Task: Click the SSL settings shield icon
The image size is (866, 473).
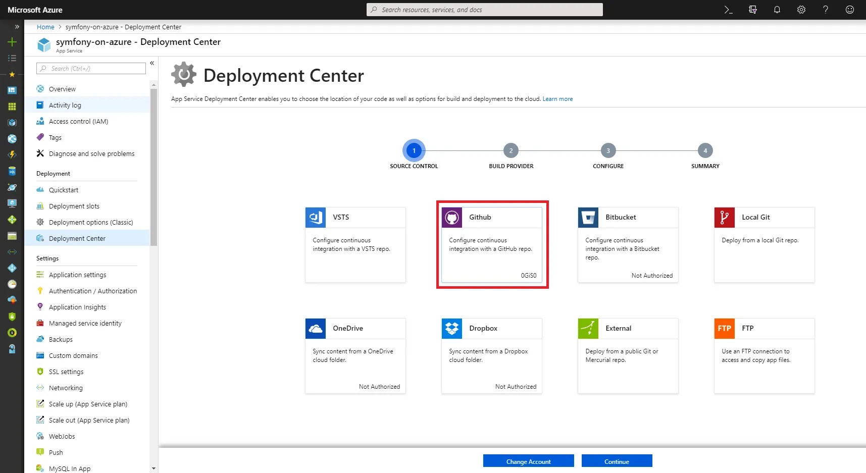Action: [x=40, y=372]
